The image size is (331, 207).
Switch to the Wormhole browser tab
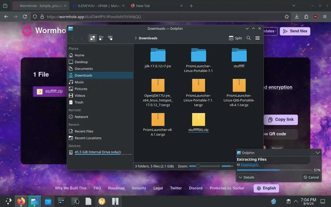pyautogui.click(x=40, y=6)
